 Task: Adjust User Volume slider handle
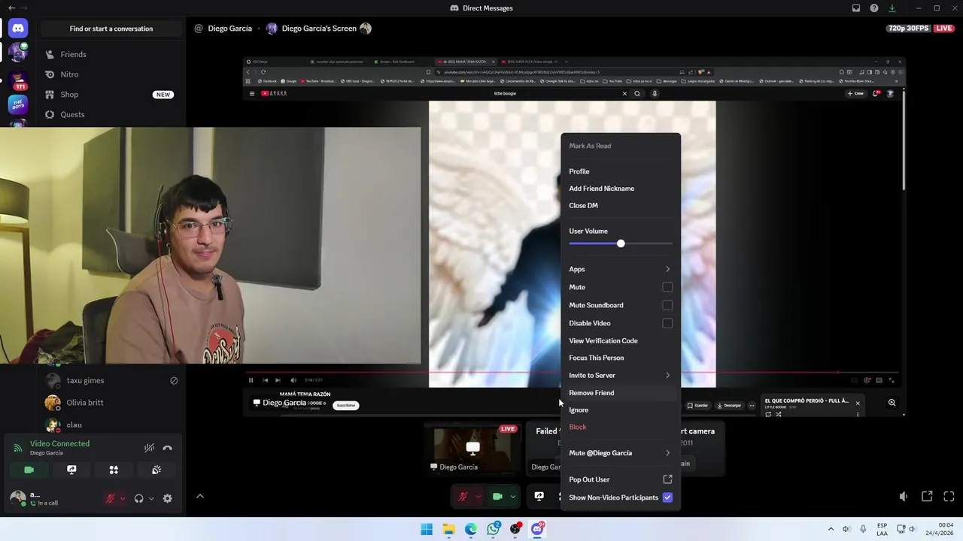coord(621,243)
